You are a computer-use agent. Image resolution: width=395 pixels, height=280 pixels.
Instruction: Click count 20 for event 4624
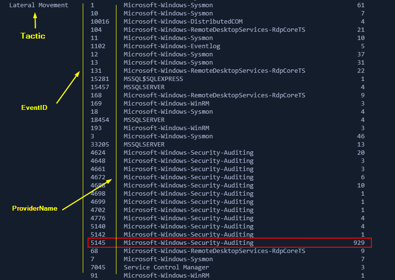click(x=361, y=153)
